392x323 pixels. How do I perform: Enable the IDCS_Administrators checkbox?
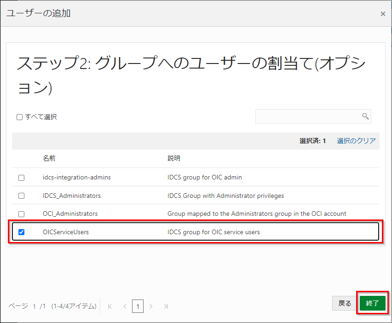[x=21, y=196]
